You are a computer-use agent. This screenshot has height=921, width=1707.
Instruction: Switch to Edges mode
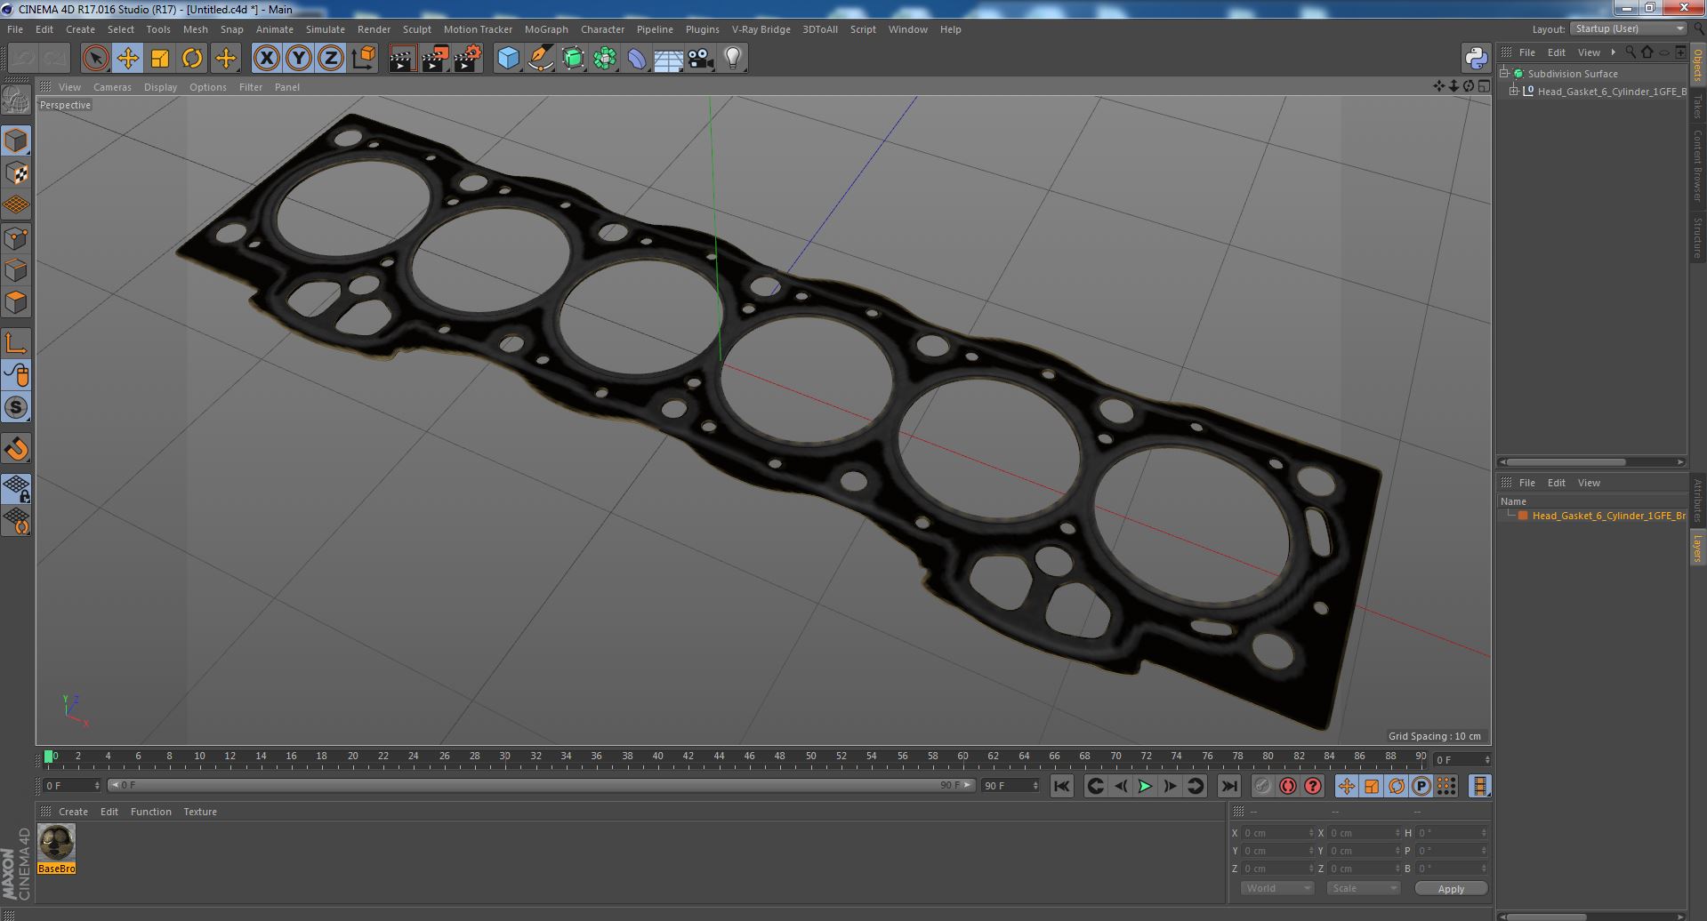click(16, 269)
